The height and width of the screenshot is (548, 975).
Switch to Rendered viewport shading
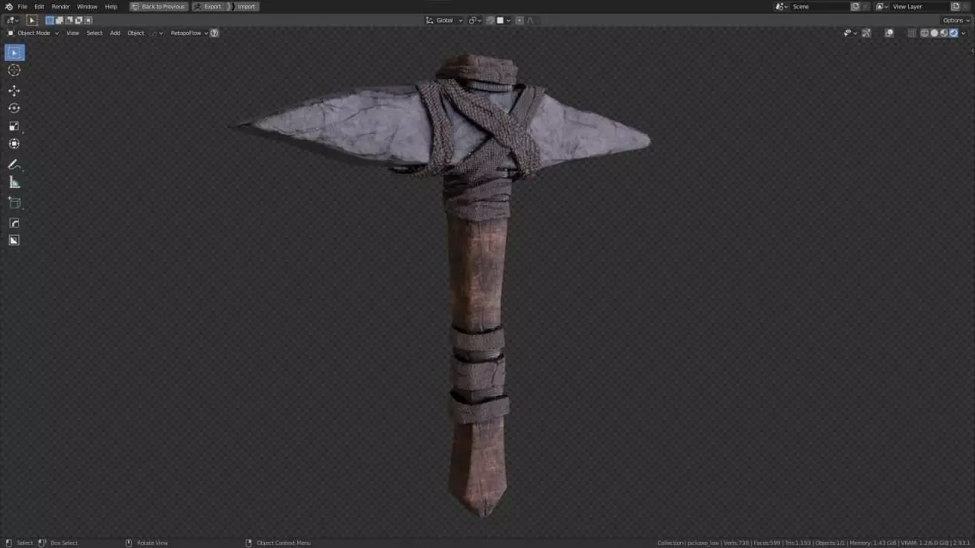(x=953, y=33)
